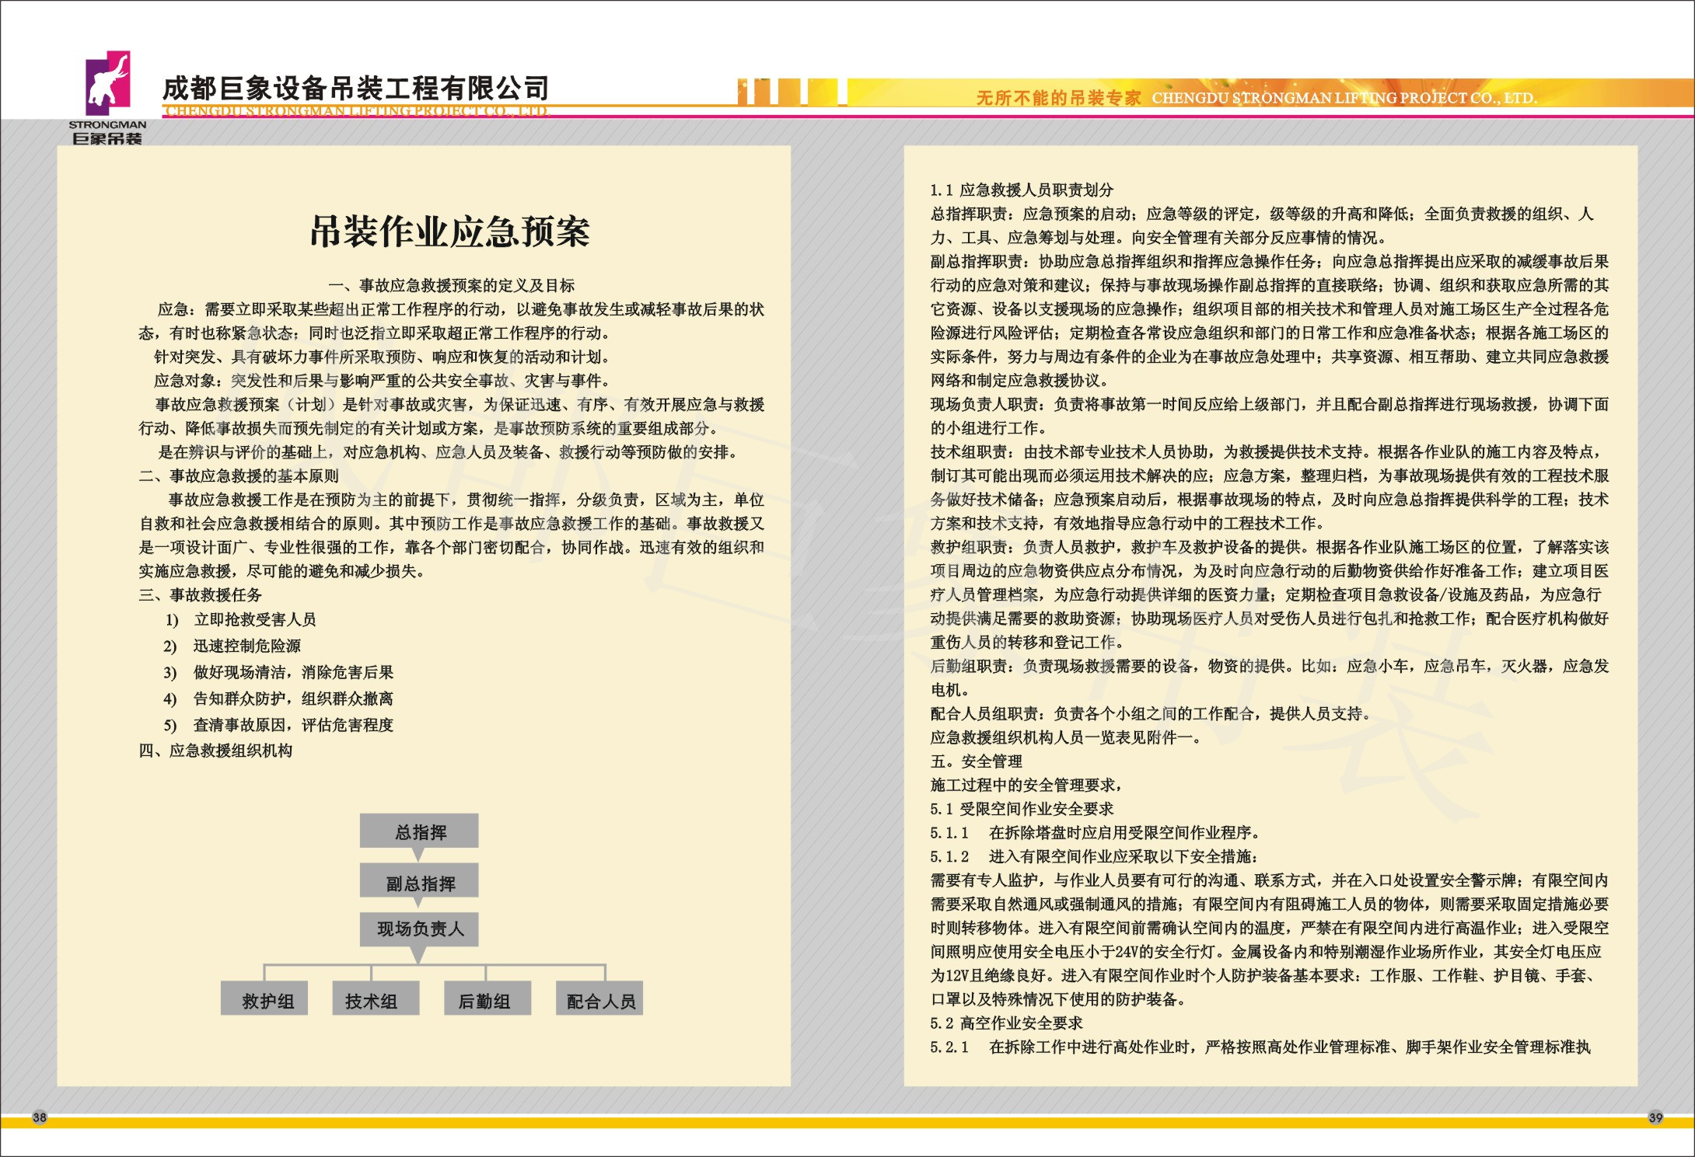Click page number 39 at the bottom

click(x=1655, y=1117)
